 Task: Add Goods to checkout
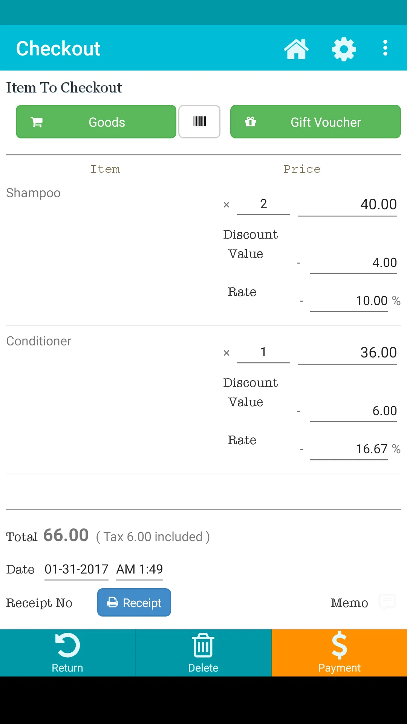96,122
